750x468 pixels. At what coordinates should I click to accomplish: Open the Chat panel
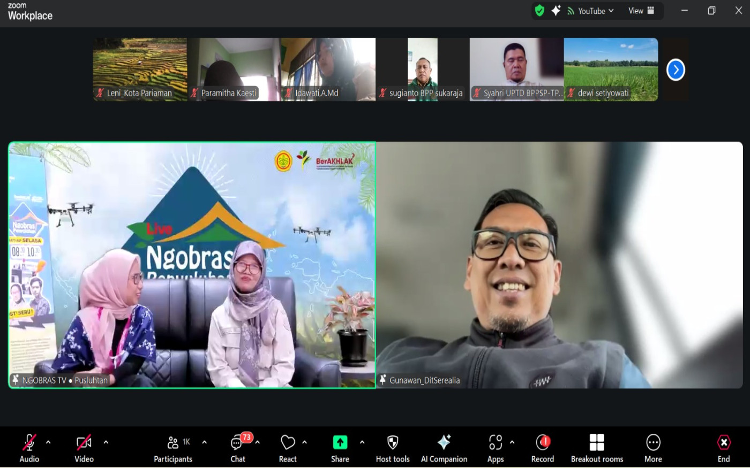coord(238,447)
